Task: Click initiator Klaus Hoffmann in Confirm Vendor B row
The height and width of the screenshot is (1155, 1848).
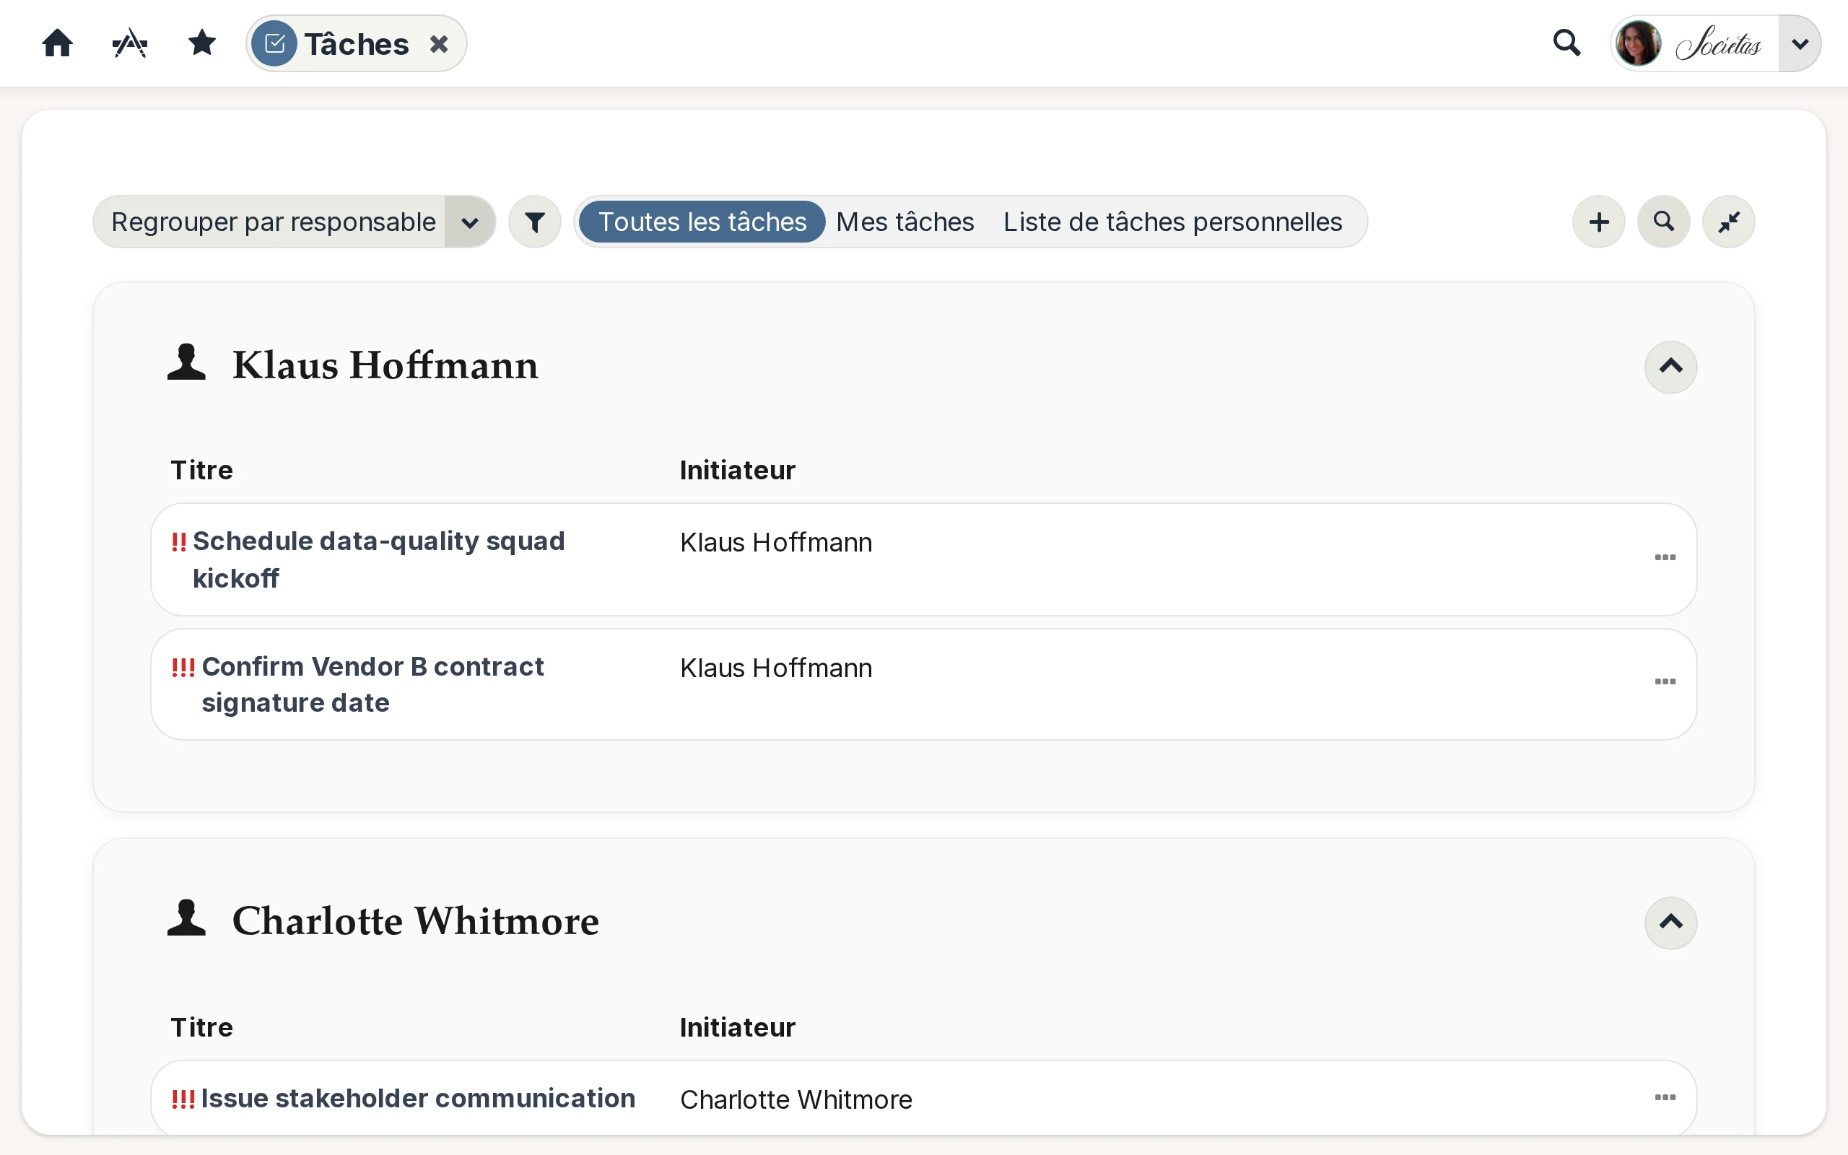Action: pos(776,668)
